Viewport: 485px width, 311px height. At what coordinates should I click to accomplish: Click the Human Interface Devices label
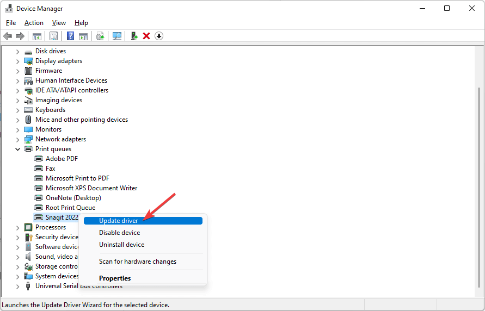tap(71, 80)
